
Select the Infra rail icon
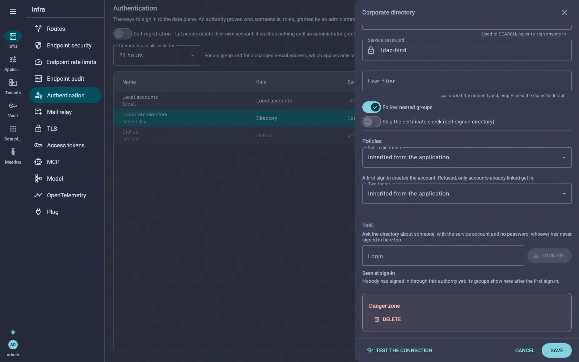point(13,36)
